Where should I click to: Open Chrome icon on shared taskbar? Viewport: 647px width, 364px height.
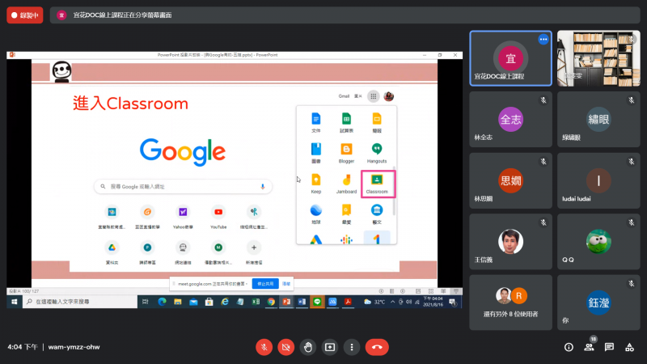pos(271,302)
